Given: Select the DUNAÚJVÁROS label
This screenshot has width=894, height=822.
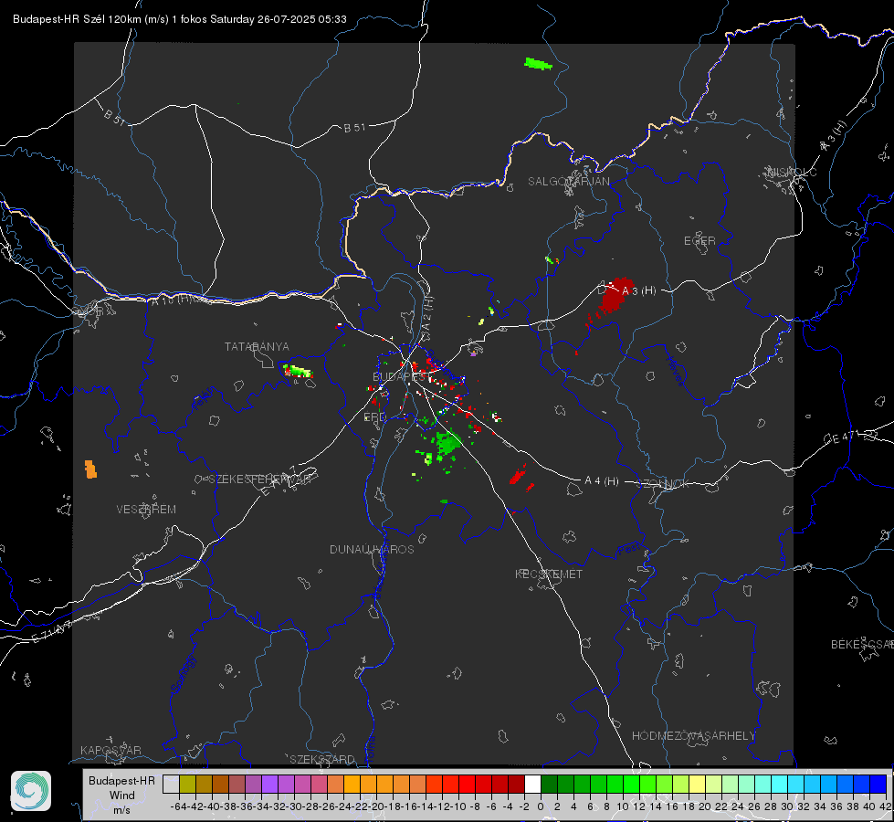Looking at the screenshot, I should pos(372,549).
